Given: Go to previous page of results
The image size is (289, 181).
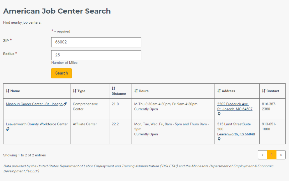Looking at the screenshot, I should [262, 155].
